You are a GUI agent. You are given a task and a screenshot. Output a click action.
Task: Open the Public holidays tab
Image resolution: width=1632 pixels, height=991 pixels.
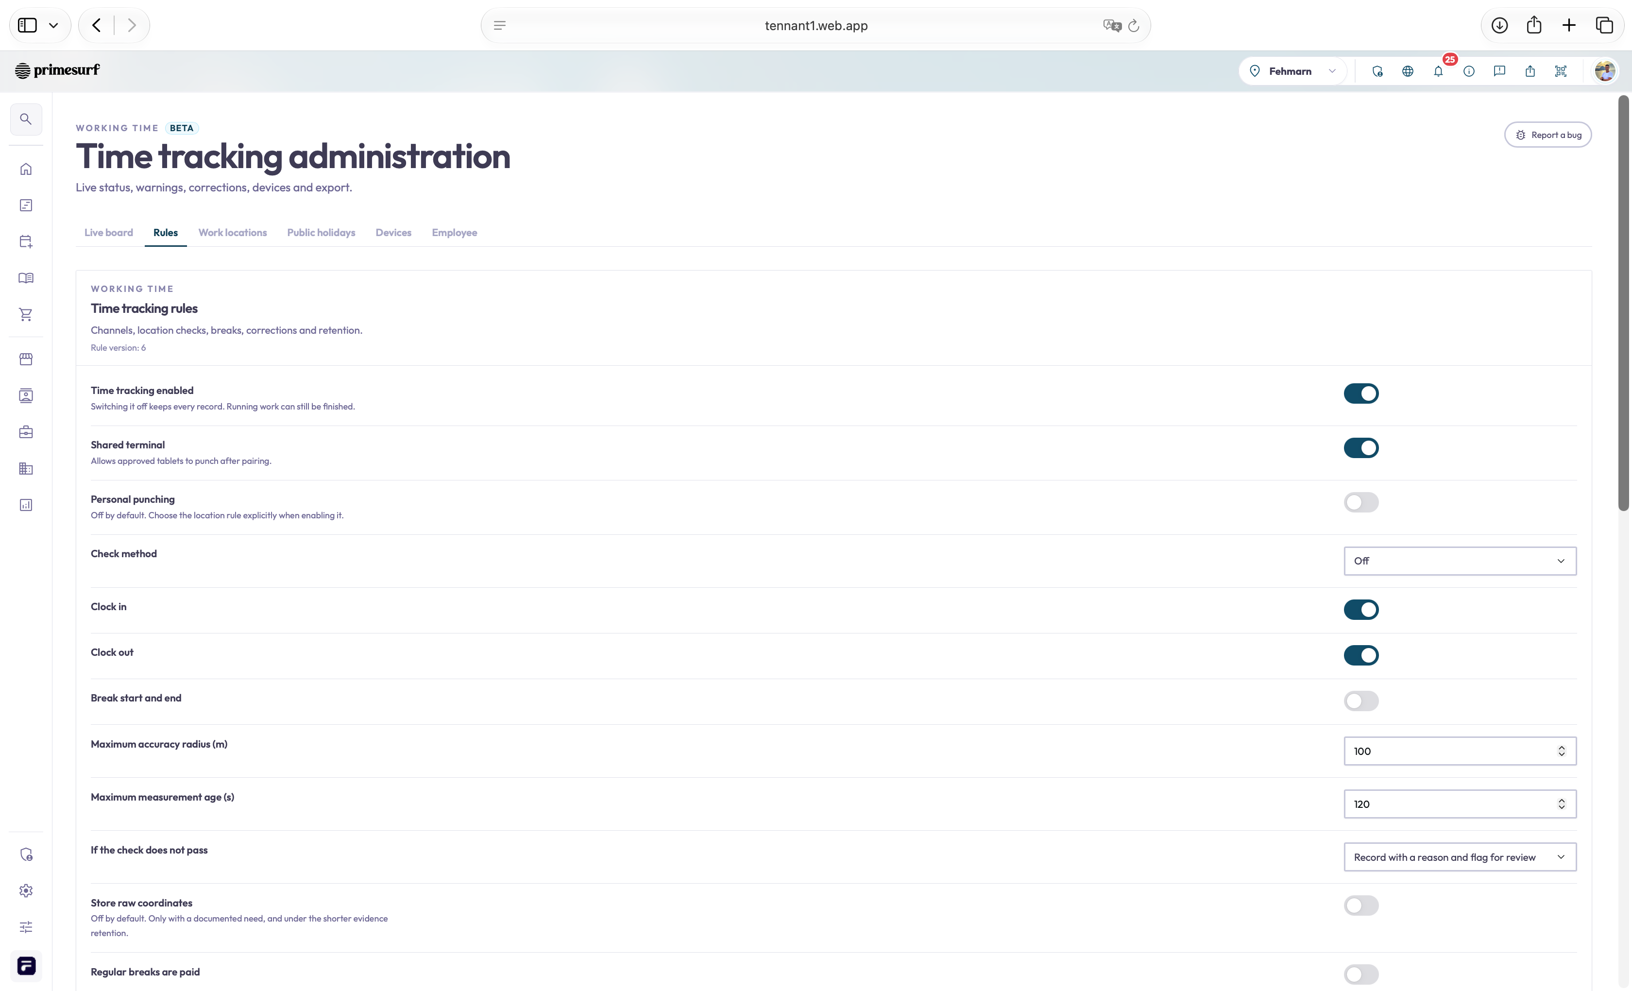tap(321, 233)
